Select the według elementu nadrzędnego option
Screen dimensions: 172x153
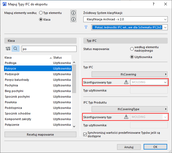[x=132, y=49]
